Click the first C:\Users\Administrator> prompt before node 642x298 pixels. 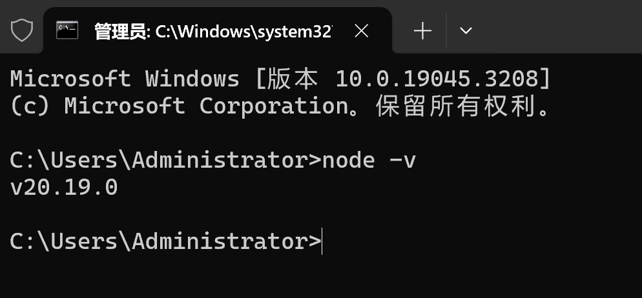click(165, 160)
